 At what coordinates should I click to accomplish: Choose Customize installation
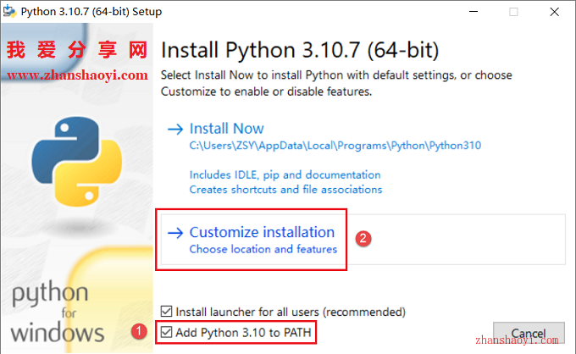[262, 232]
